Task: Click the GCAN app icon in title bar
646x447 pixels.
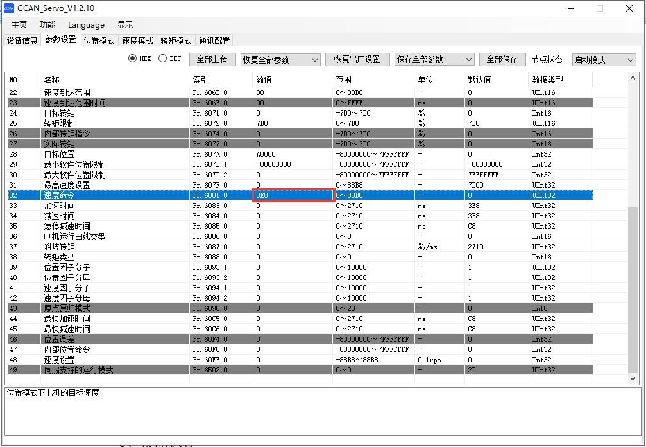Action: coord(9,8)
